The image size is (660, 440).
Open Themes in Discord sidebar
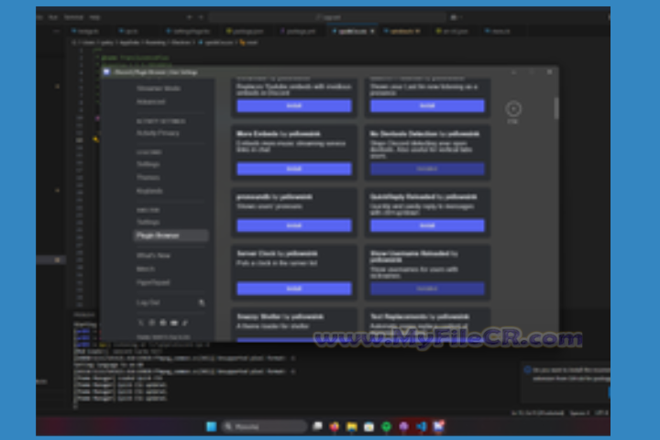pyautogui.click(x=148, y=178)
